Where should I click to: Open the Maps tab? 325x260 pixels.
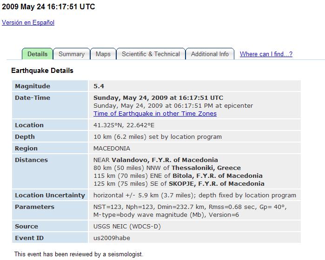point(103,54)
